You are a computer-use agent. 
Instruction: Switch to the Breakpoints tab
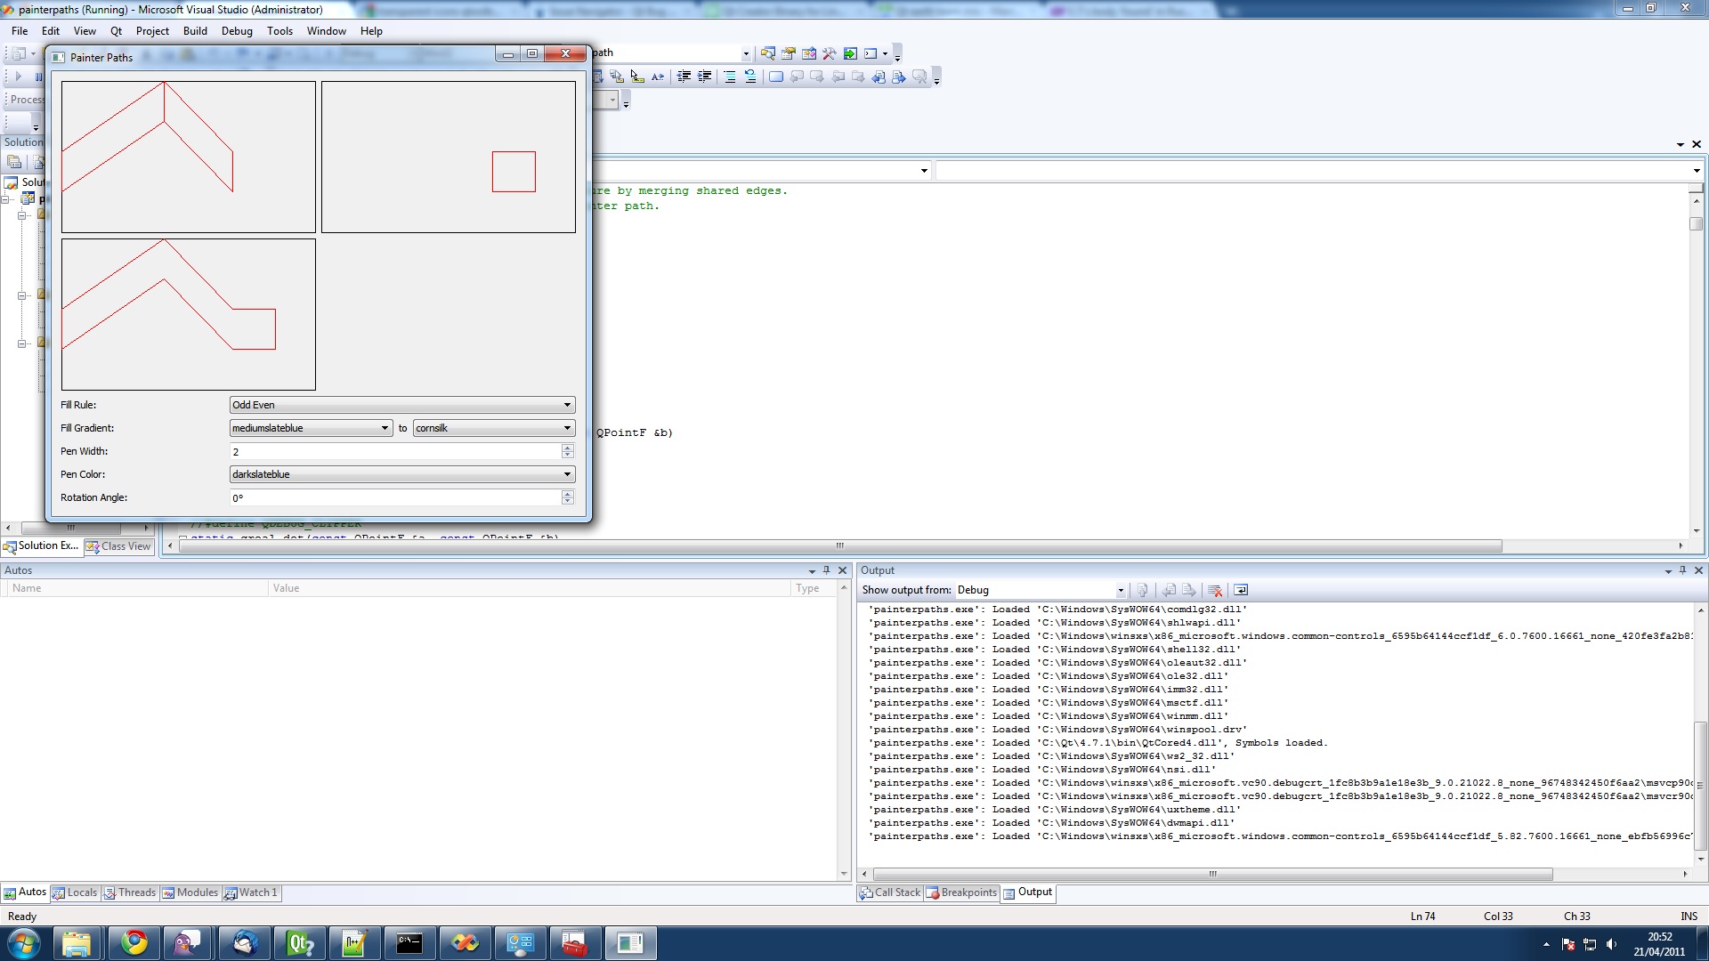click(961, 892)
